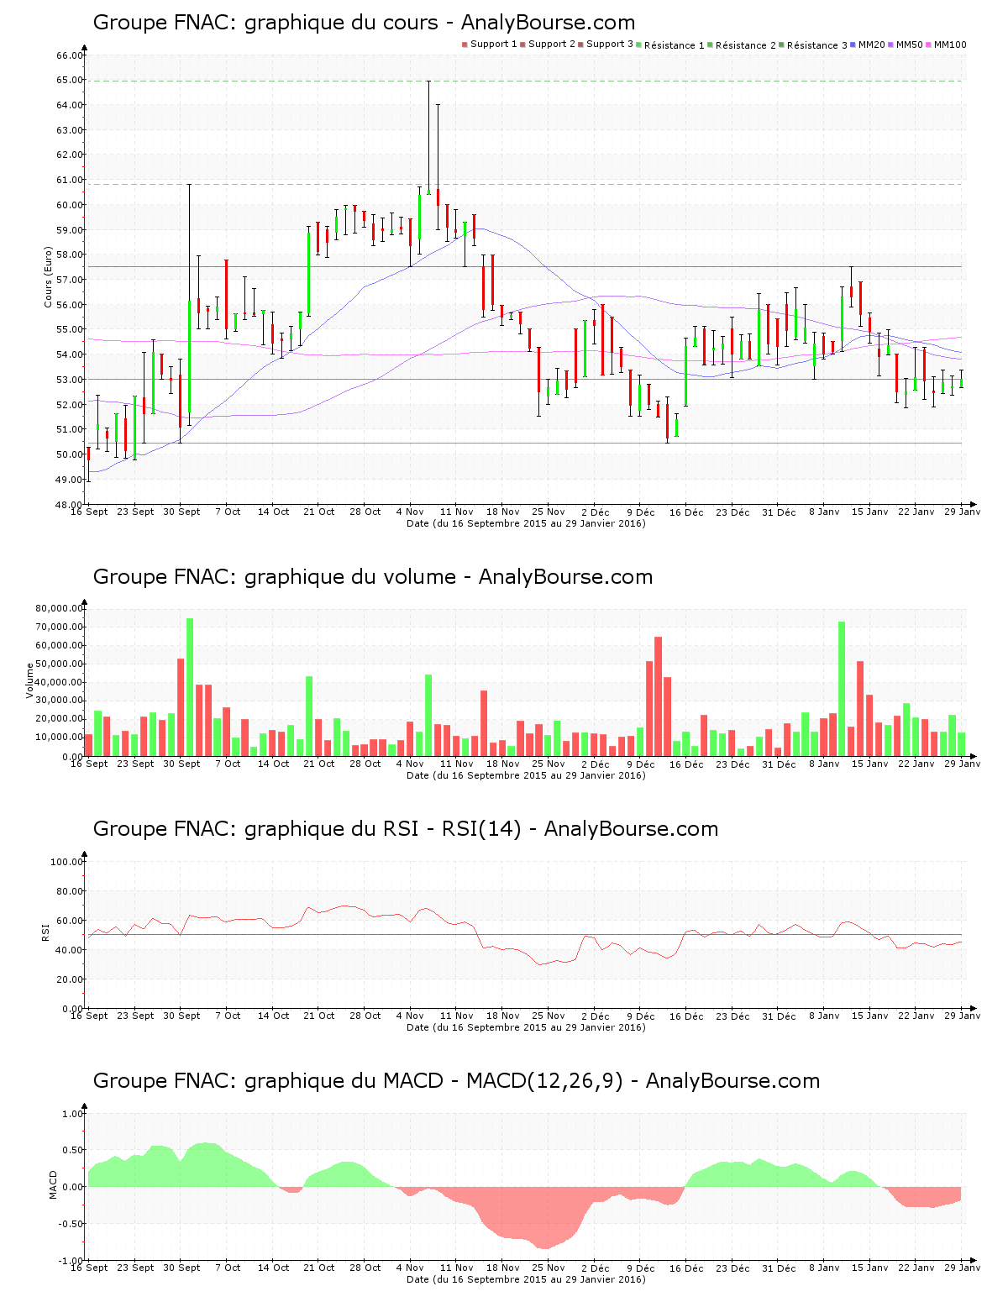Viewport: 1008px width, 1302px height.
Task: Click '8 Janv' on the RSI chart axis
Action: tap(824, 1016)
